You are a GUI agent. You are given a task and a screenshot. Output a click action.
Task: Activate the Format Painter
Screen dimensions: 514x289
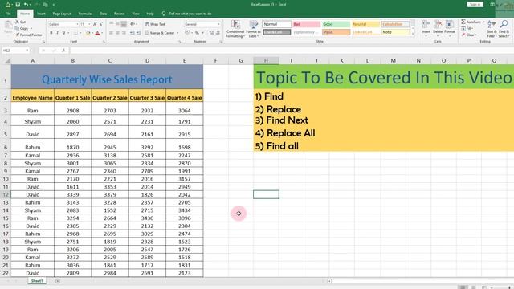click(29, 35)
